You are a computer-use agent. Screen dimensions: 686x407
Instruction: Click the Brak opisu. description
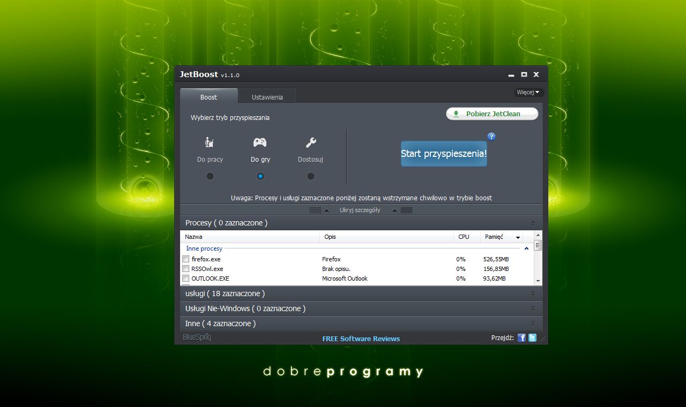coord(336,269)
